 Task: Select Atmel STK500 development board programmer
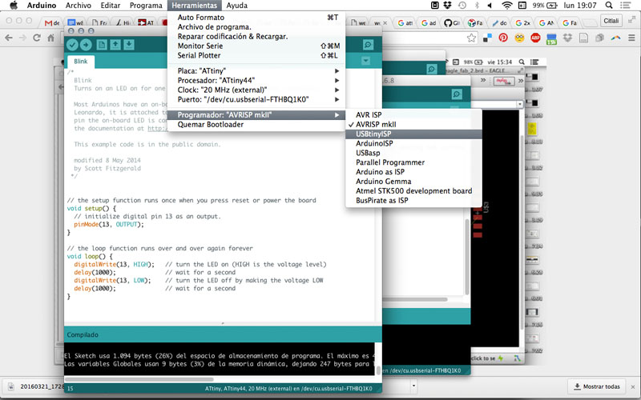413,191
